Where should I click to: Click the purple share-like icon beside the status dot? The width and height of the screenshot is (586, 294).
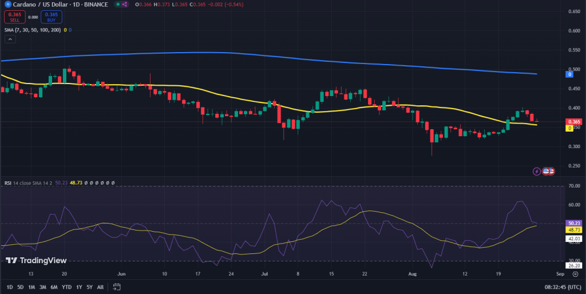(x=125, y=5)
